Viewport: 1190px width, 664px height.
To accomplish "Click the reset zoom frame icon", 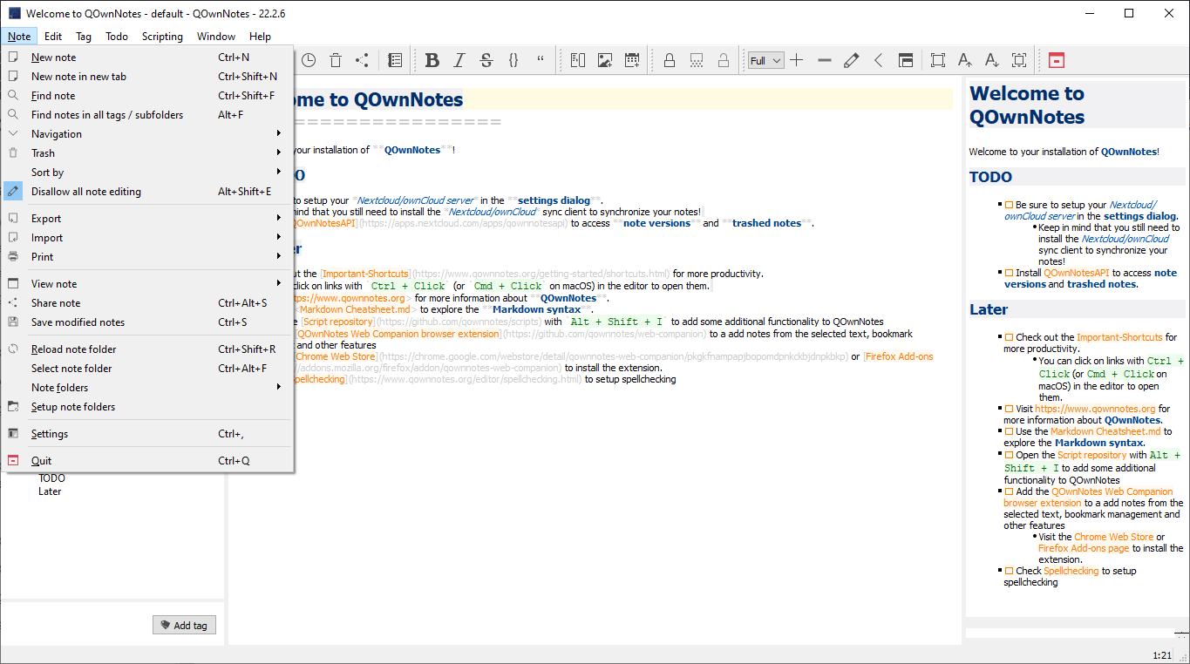I will tap(1019, 60).
